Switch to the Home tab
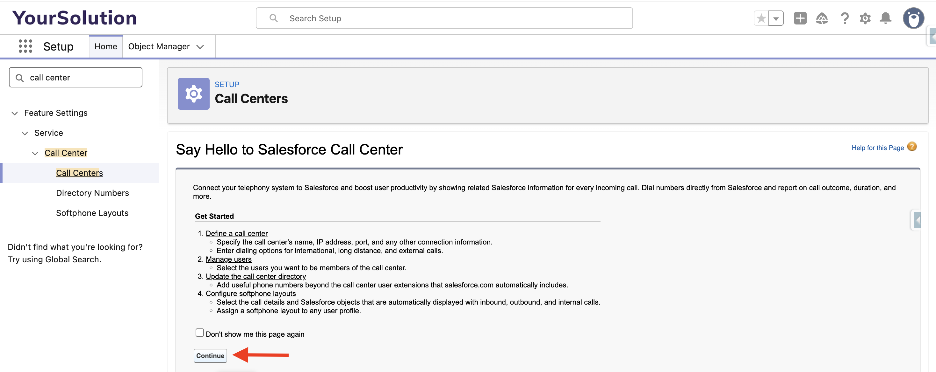 click(106, 46)
